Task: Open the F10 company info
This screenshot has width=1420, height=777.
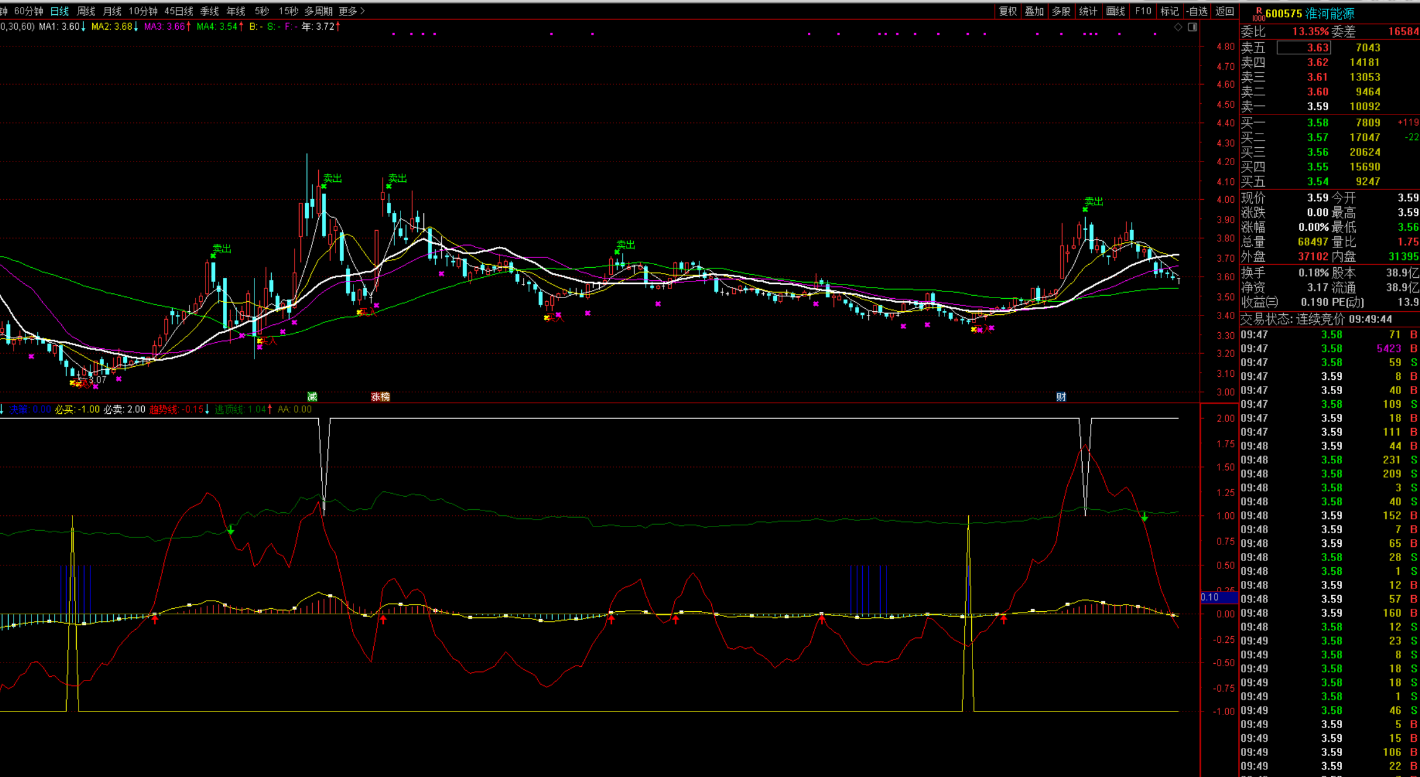Action: coord(1143,11)
